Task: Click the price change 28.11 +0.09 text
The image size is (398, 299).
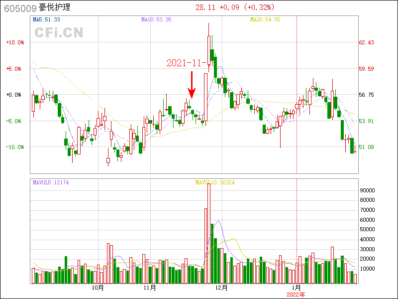Action: click(234, 7)
